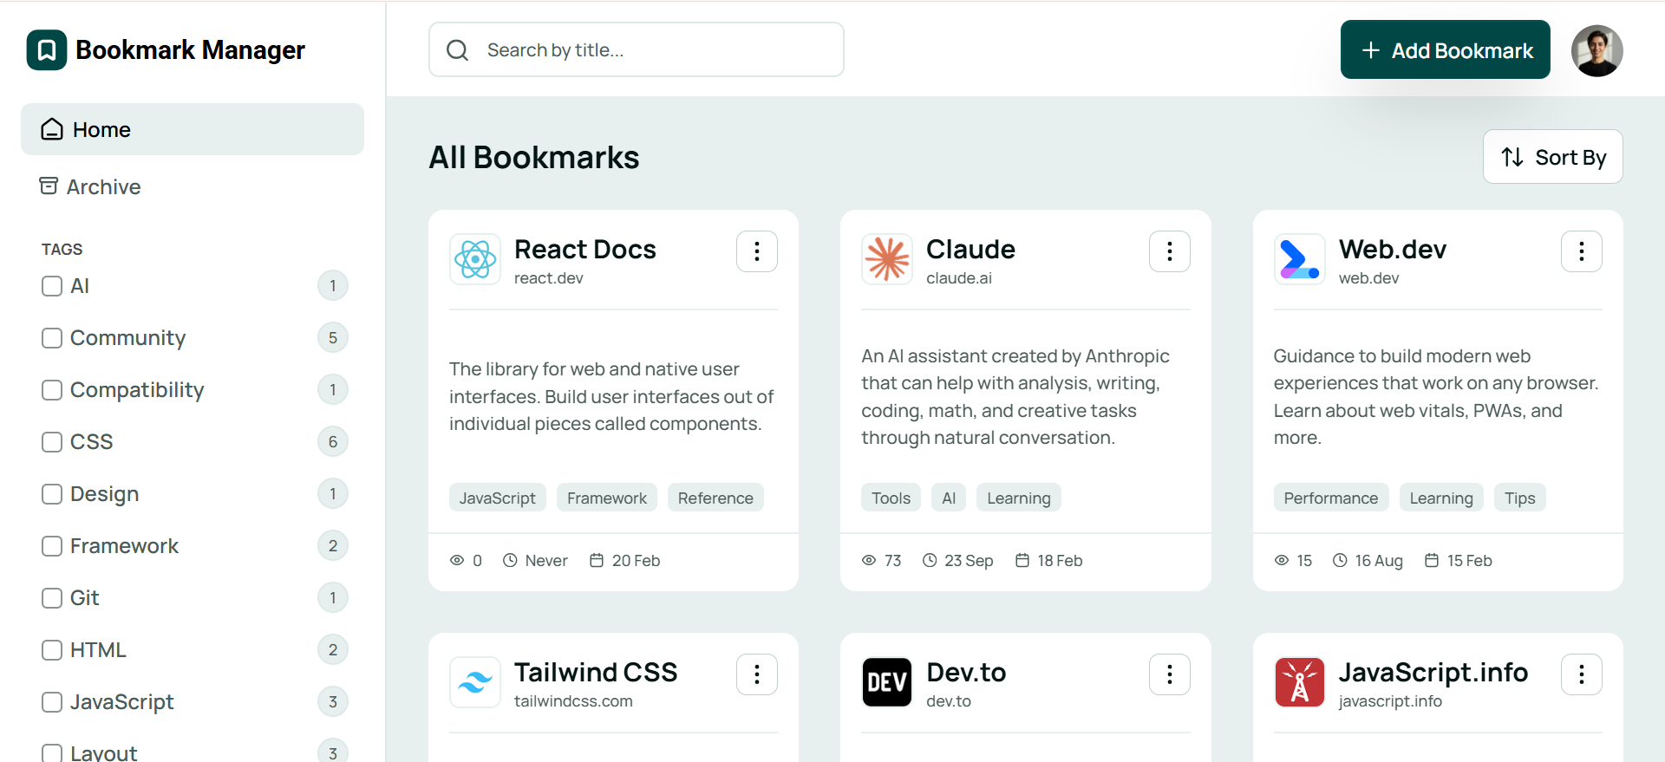Click the Add Bookmark button
Screen dimensions: 1665x762
(x=1445, y=50)
